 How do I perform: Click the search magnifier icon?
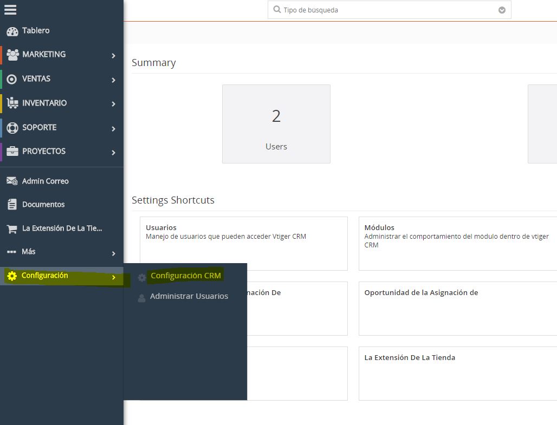277,10
